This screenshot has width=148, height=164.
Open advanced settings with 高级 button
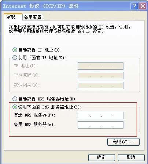[x=123, y=142]
